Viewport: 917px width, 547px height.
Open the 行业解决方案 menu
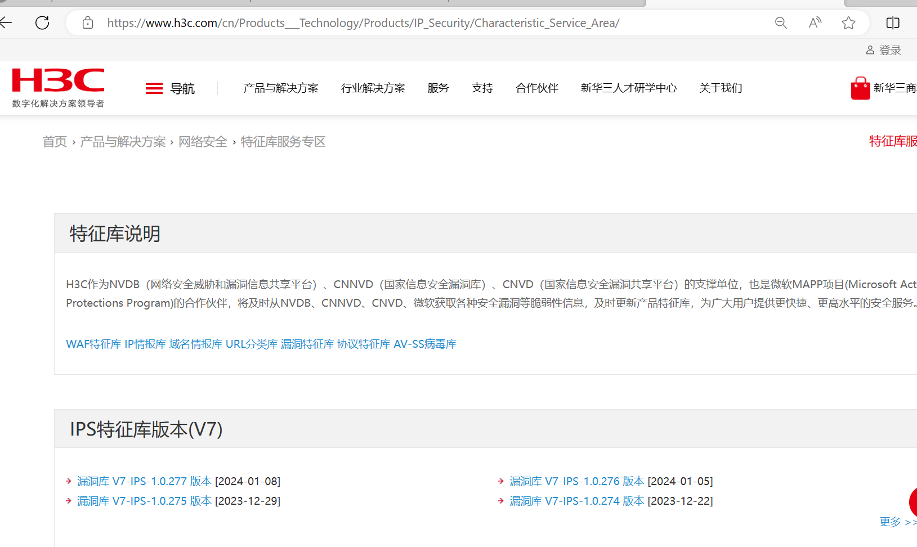373,88
